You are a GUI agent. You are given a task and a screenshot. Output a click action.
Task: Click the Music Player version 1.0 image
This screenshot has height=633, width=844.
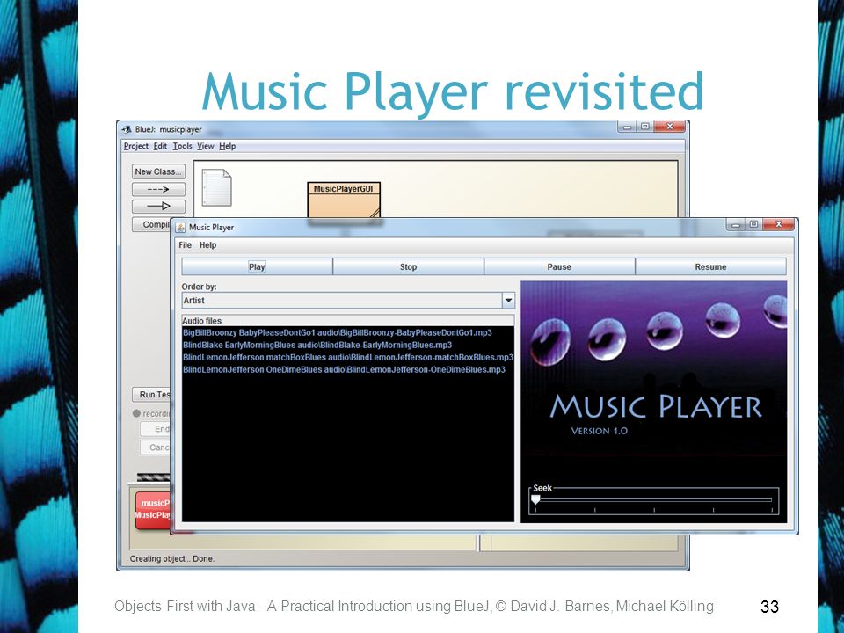(x=653, y=401)
